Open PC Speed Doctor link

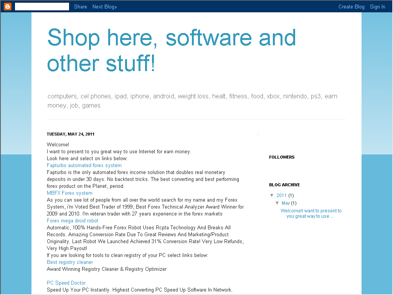[x=66, y=283]
